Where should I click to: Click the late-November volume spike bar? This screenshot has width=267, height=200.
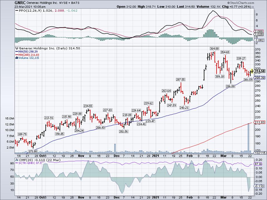point(115,149)
